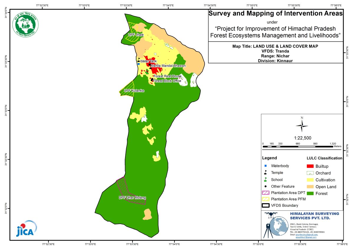Click the Other Feature legend text
354x250 pixels.
coord(283,186)
